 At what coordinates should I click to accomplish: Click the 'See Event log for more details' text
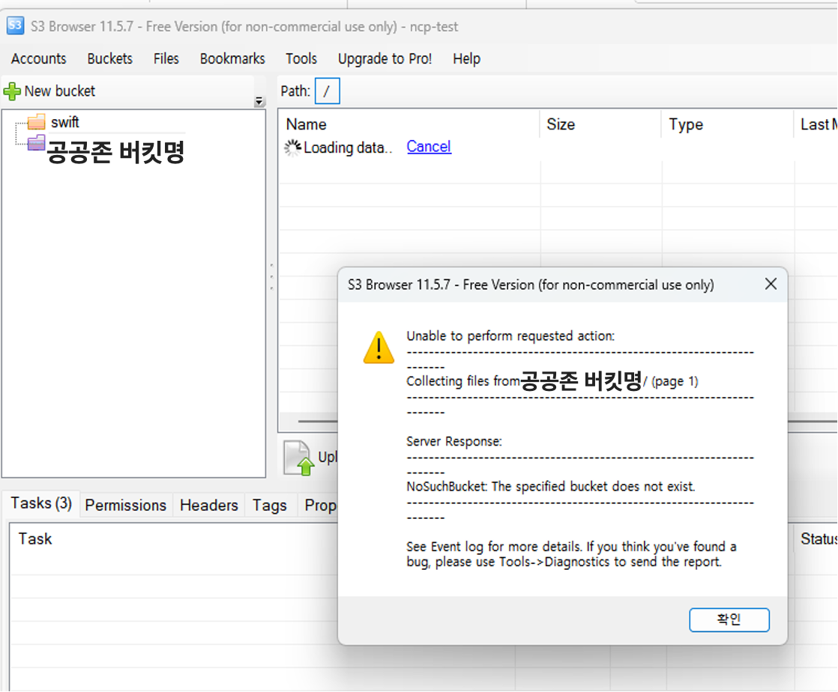click(493, 547)
